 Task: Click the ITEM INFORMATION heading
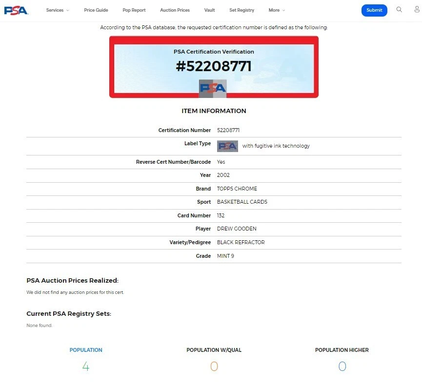pyautogui.click(x=214, y=111)
